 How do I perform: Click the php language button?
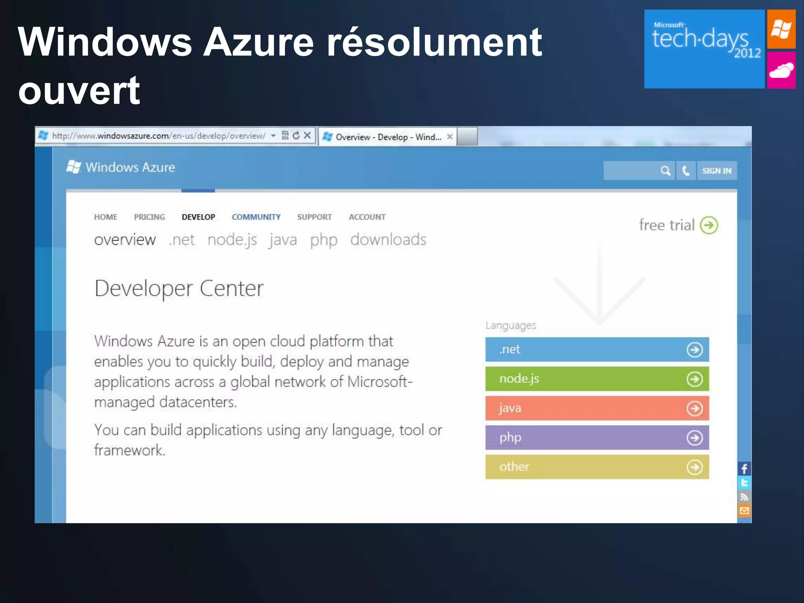597,438
